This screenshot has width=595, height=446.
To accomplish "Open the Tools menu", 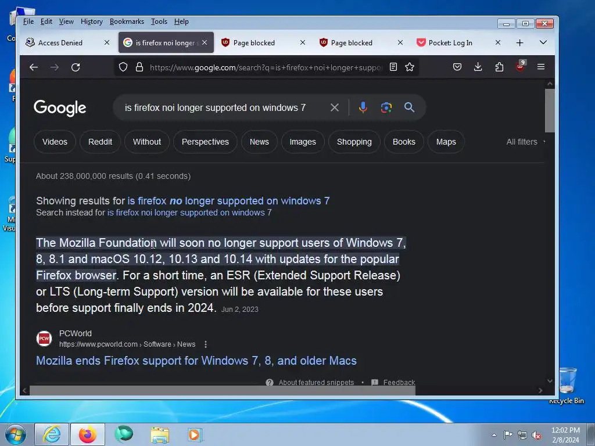I will pyautogui.click(x=159, y=21).
